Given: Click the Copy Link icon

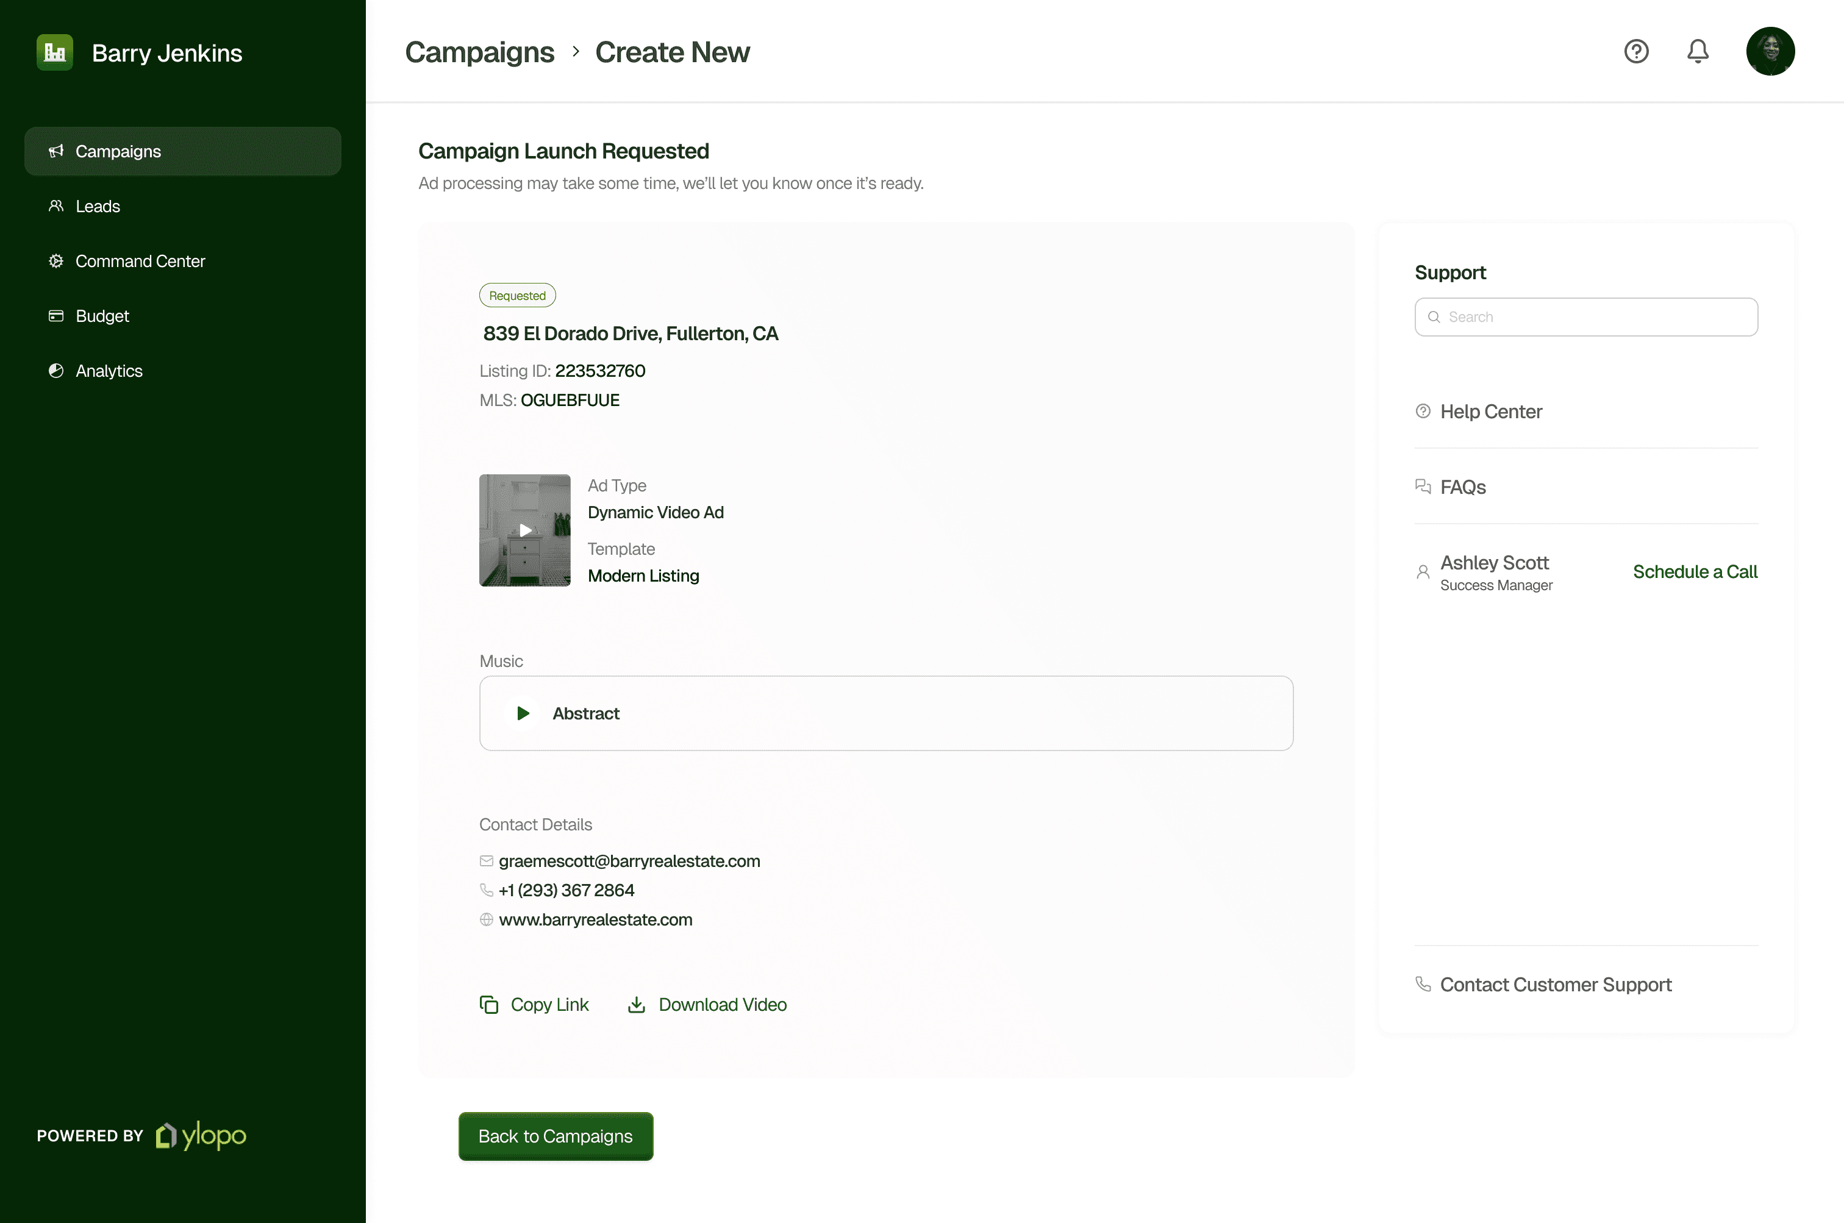Looking at the screenshot, I should pos(489,1005).
